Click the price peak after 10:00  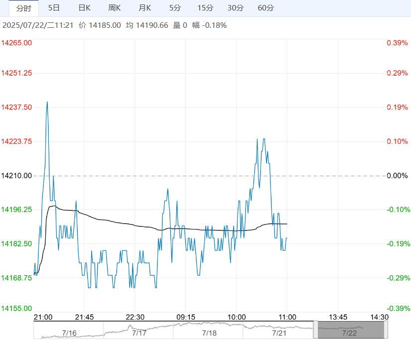264,139
